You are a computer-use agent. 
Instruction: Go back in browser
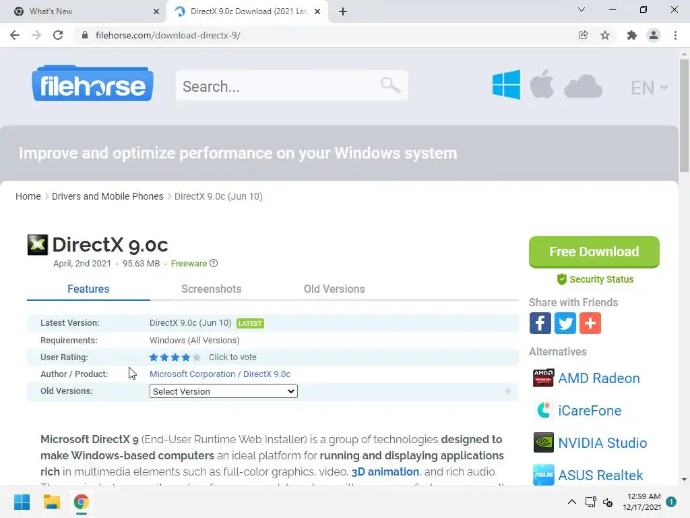pyautogui.click(x=15, y=35)
